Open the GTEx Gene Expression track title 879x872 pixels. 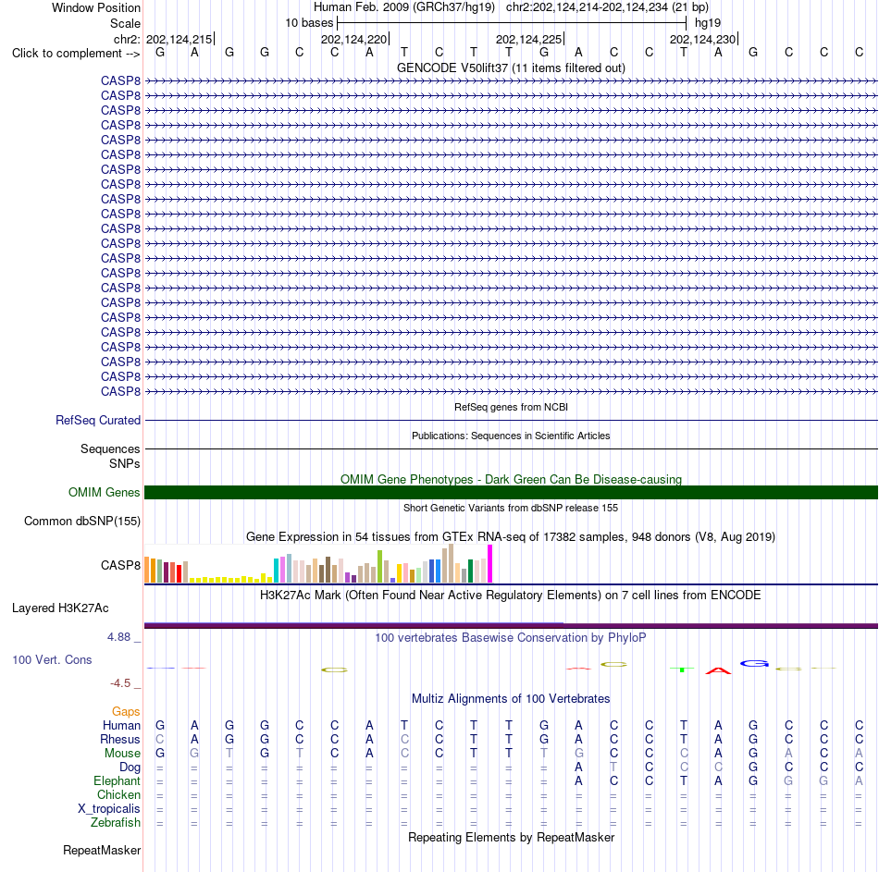coord(511,537)
